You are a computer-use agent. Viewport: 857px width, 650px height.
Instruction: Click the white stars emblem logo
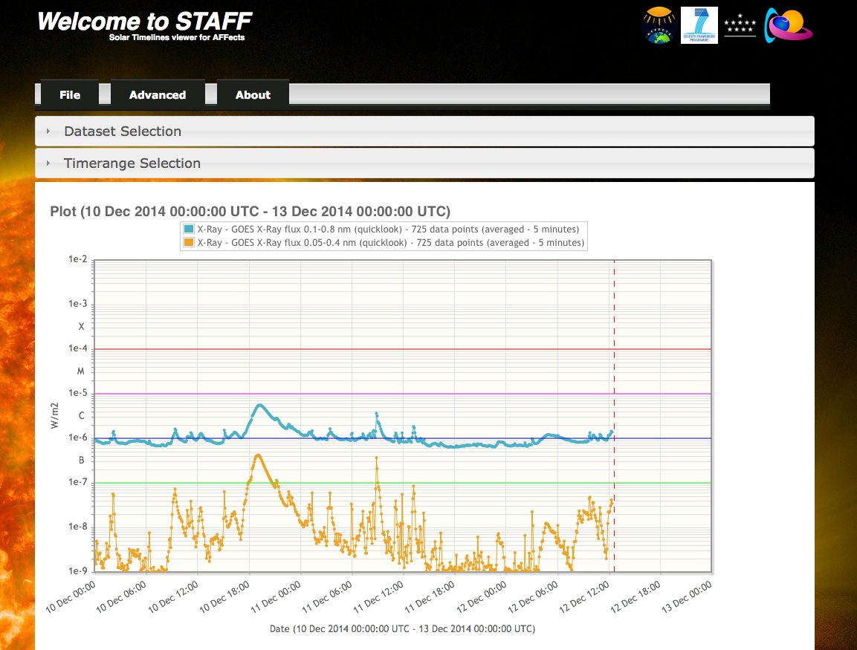coord(740,26)
